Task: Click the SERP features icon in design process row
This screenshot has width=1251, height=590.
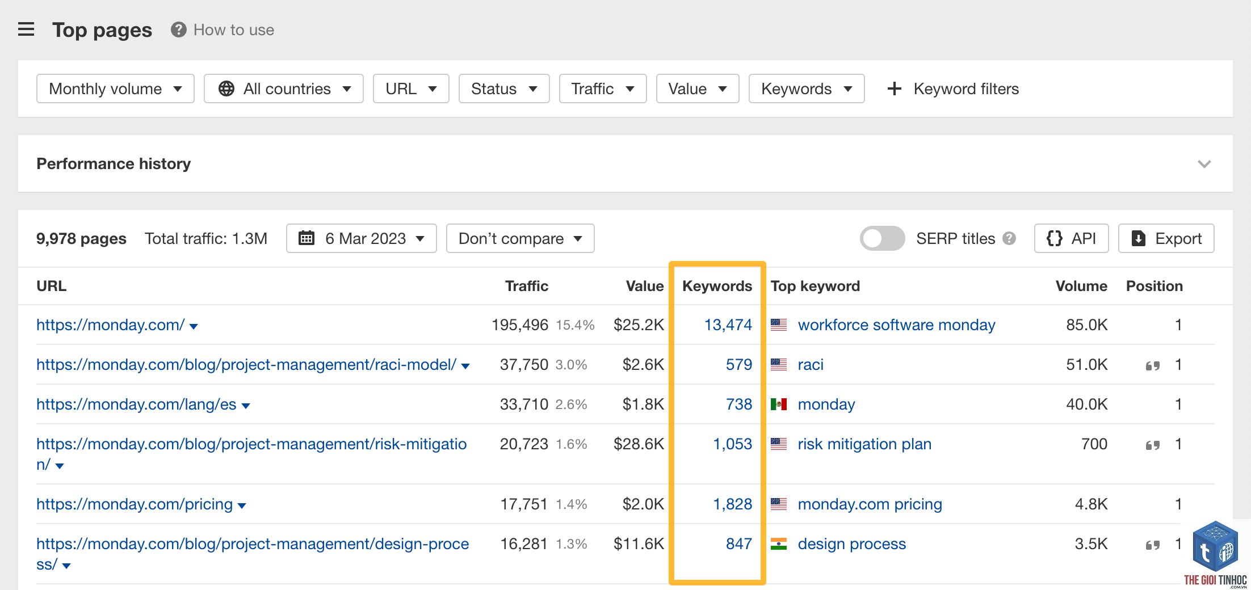Action: coord(1153,545)
